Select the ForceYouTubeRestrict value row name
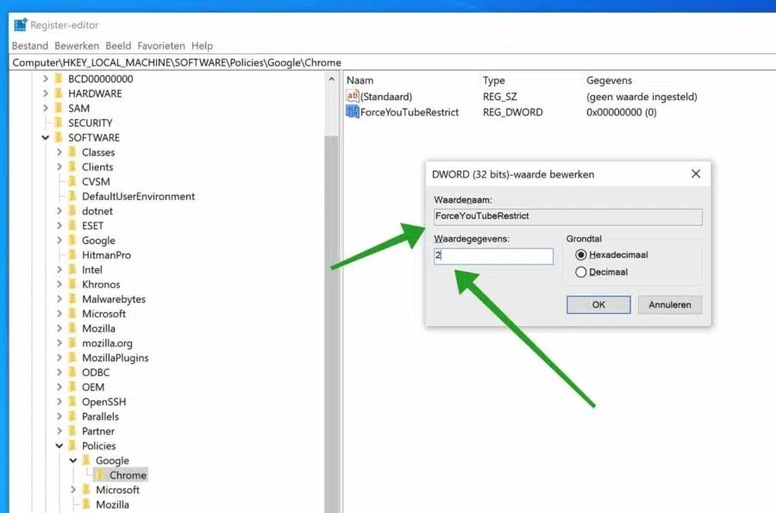 point(410,112)
